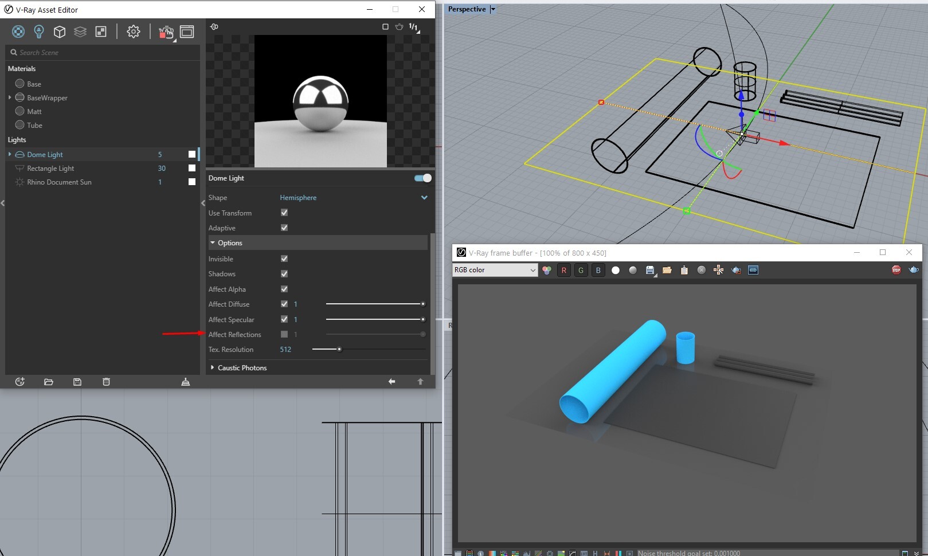The width and height of the screenshot is (928, 556).
Task: Click the back arrow in properties panel
Action: tap(392, 382)
